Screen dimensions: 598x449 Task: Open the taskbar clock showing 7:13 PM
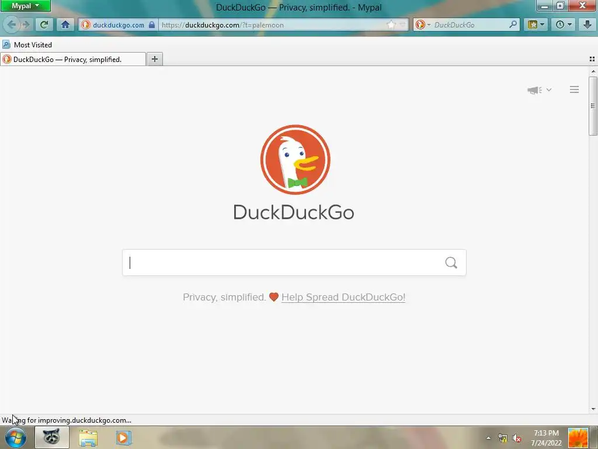pyautogui.click(x=546, y=438)
